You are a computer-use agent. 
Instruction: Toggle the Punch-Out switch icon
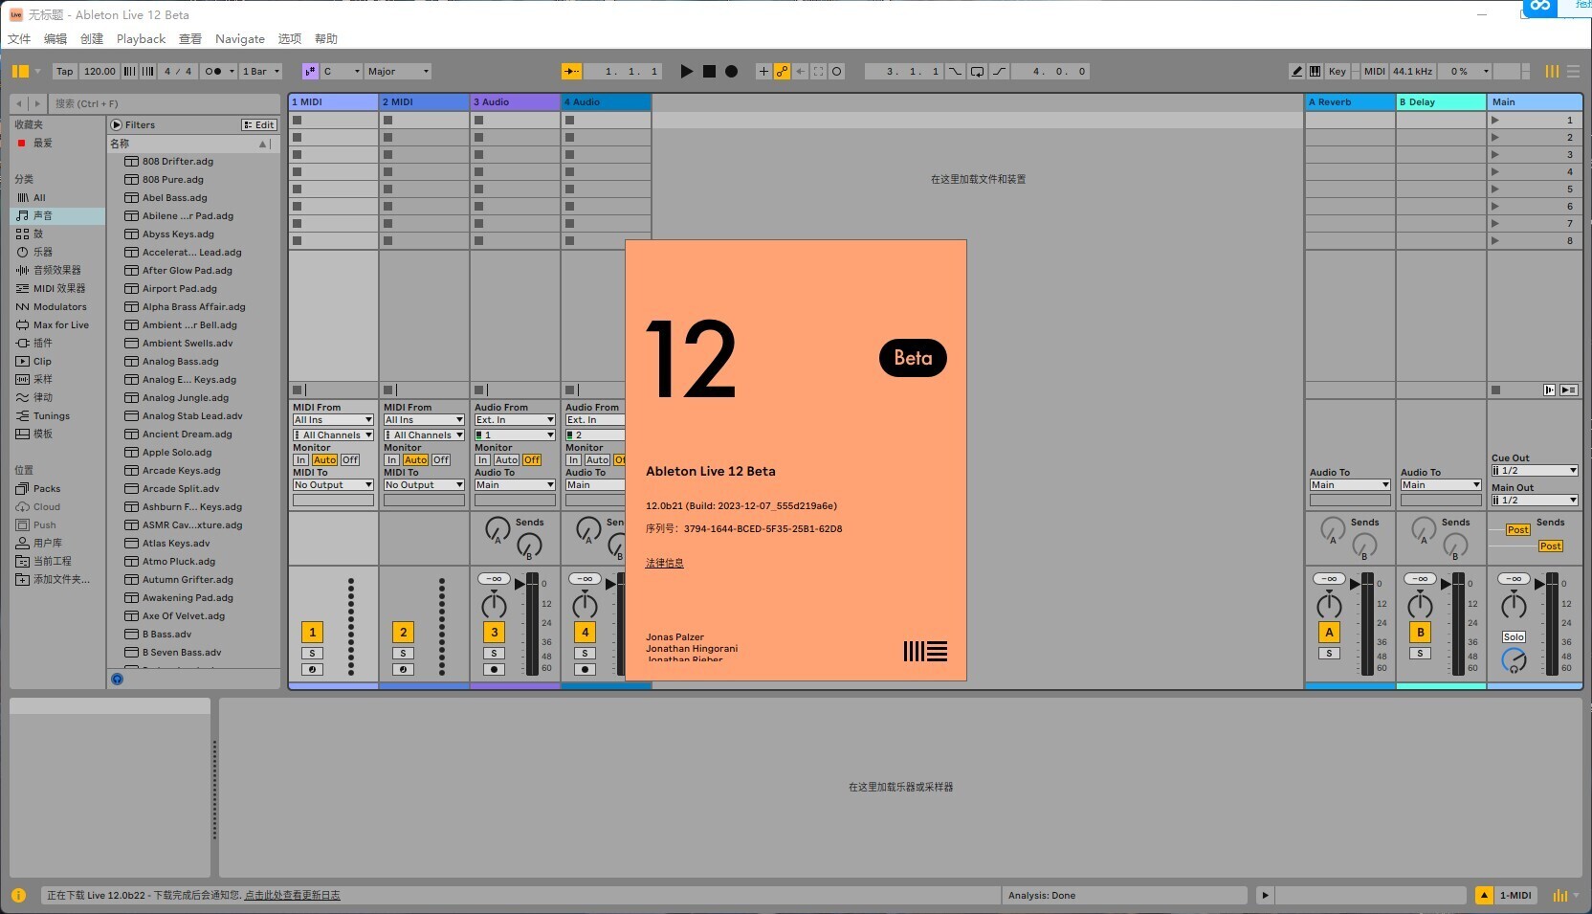999,71
